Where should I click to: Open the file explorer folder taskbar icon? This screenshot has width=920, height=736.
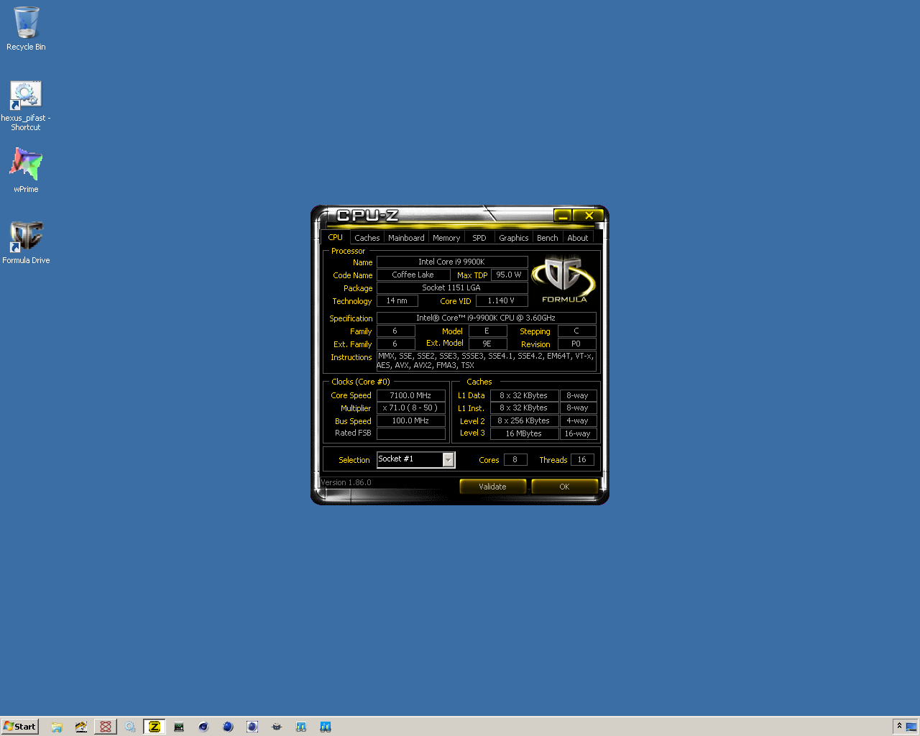pyautogui.click(x=57, y=727)
